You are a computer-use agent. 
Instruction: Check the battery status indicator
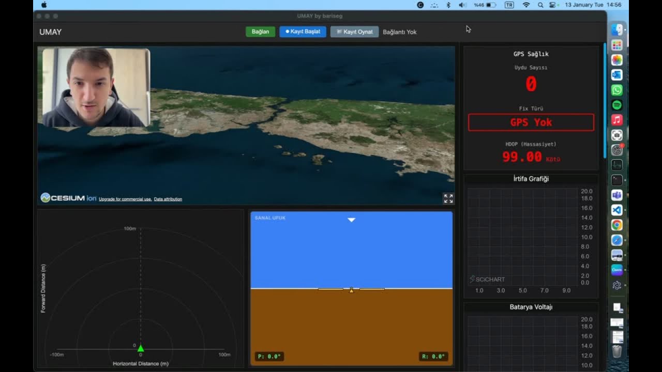(x=485, y=5)
